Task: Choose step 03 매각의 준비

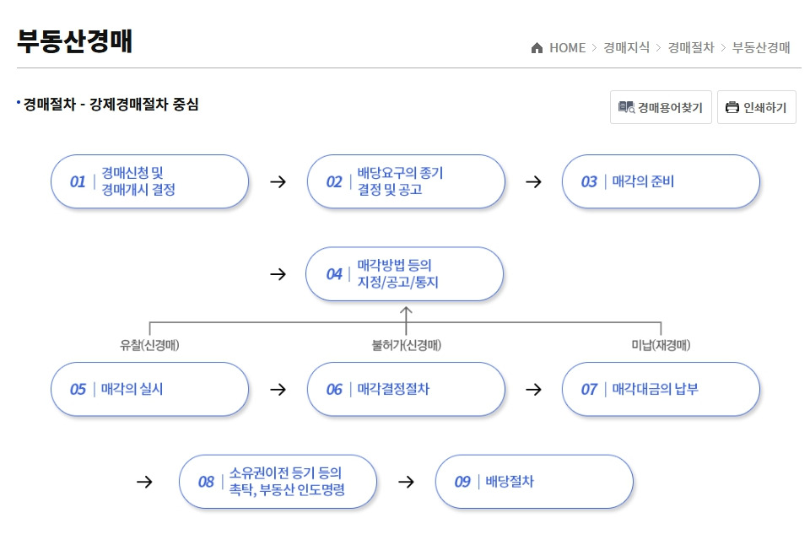Action: [661, 181]
